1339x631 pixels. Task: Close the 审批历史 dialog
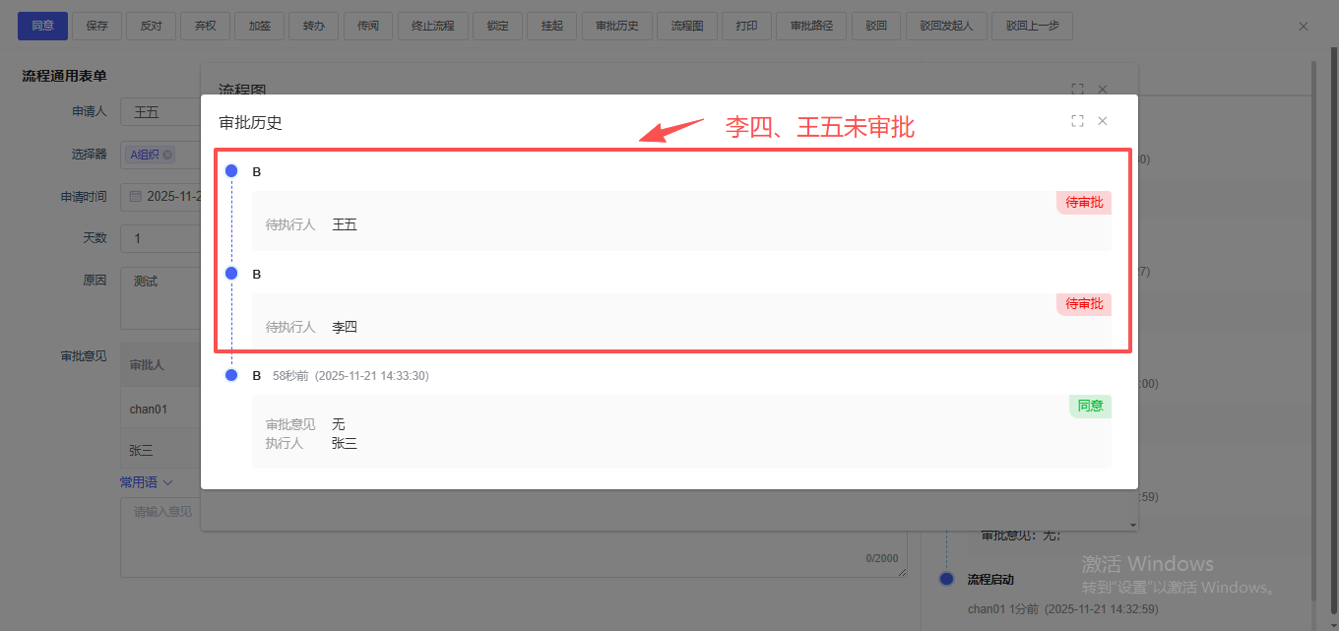pos(1103,121)
